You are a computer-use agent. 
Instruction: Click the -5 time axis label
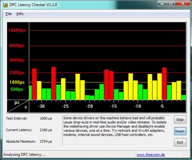(162, 106)
